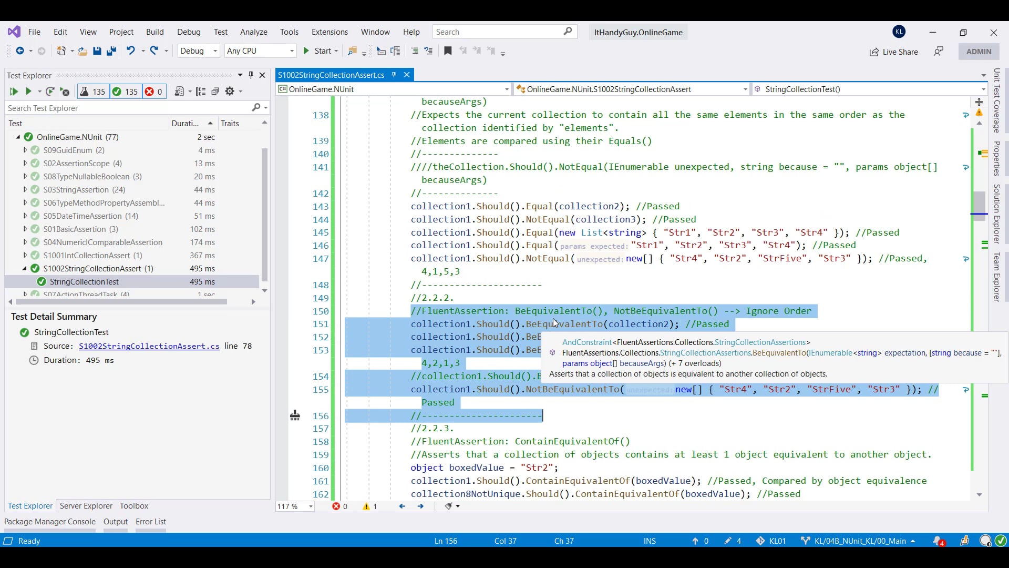Toggle the passed tests filter showing 135
The width and height of the screenshot is (1009, 568).
(125, 92)
